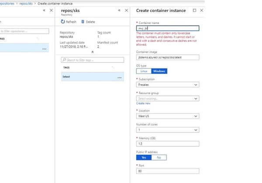This screenshot has width=262, height=183.
Task: Click the Create new resource group link
Action: click(143, 103)
